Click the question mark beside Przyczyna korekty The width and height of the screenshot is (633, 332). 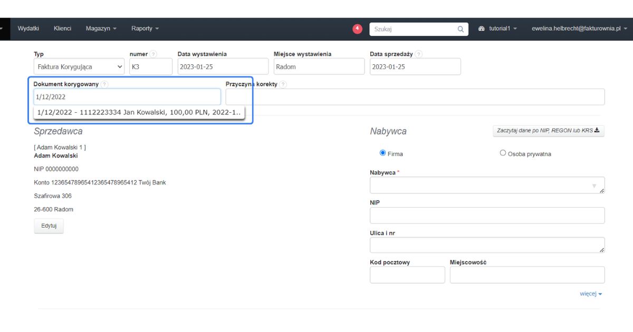[283, 84]
